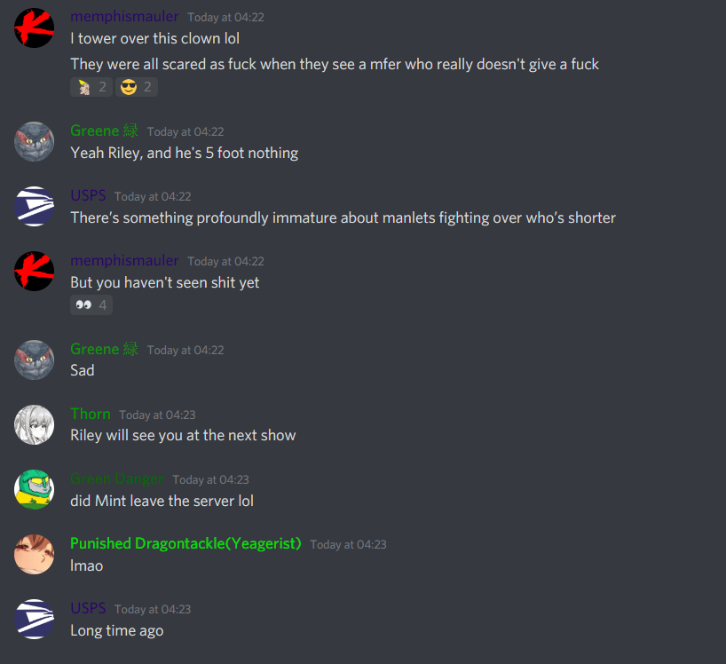
Task: Open the USPS avatar beside 'Long time ago'
Action: tap(35, 620)
